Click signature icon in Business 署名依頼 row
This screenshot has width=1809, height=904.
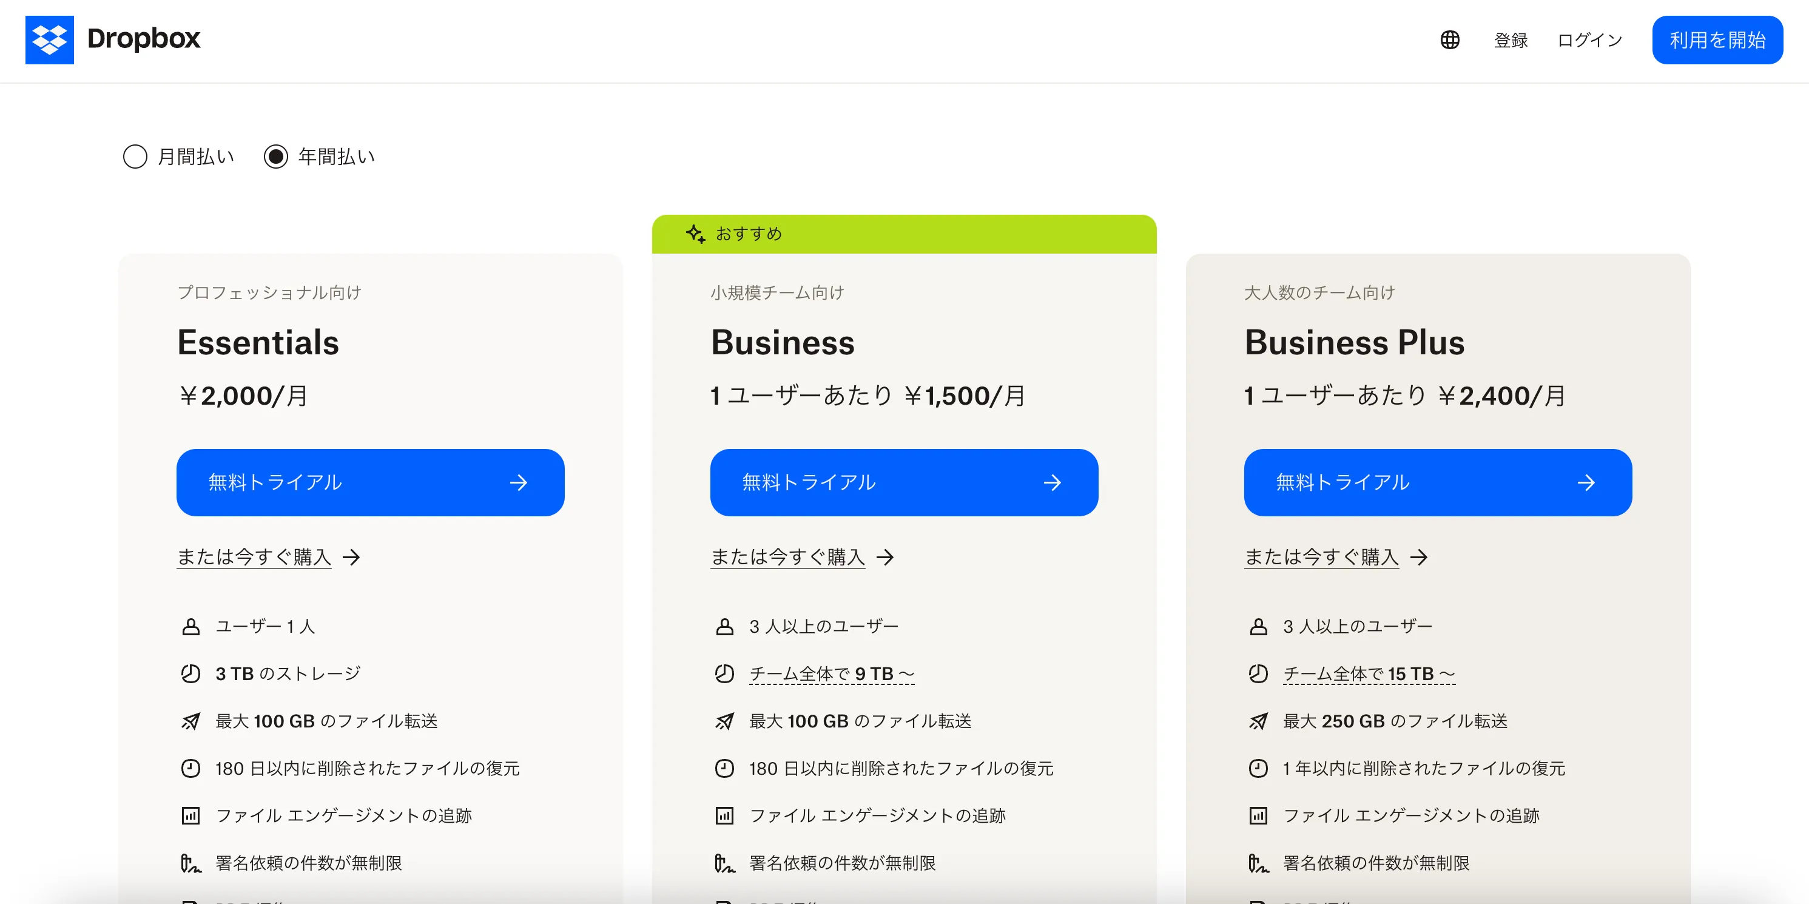[724, 863]
